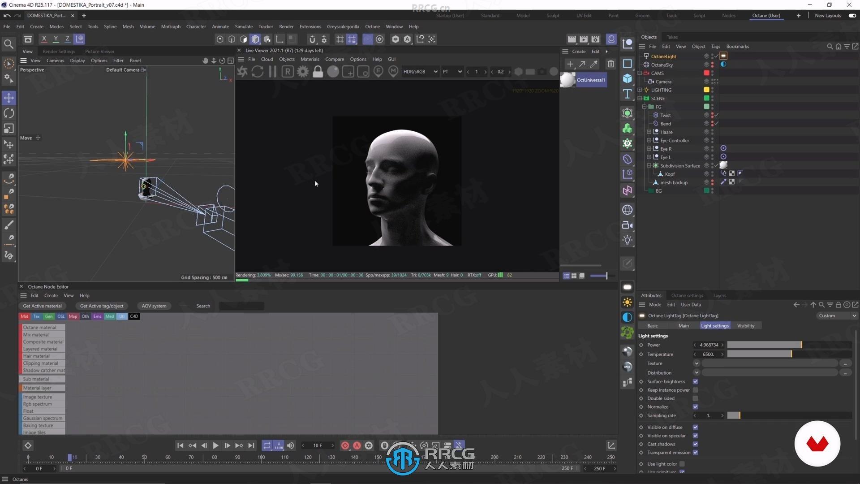Toggle Z axis lock

pos(67,39)
